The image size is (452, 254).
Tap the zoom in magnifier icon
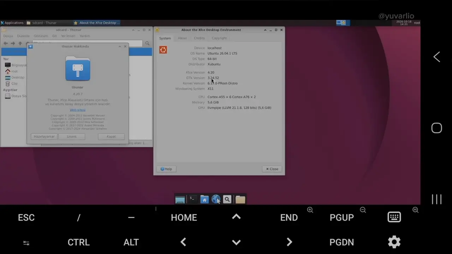(x=310, y=210)
